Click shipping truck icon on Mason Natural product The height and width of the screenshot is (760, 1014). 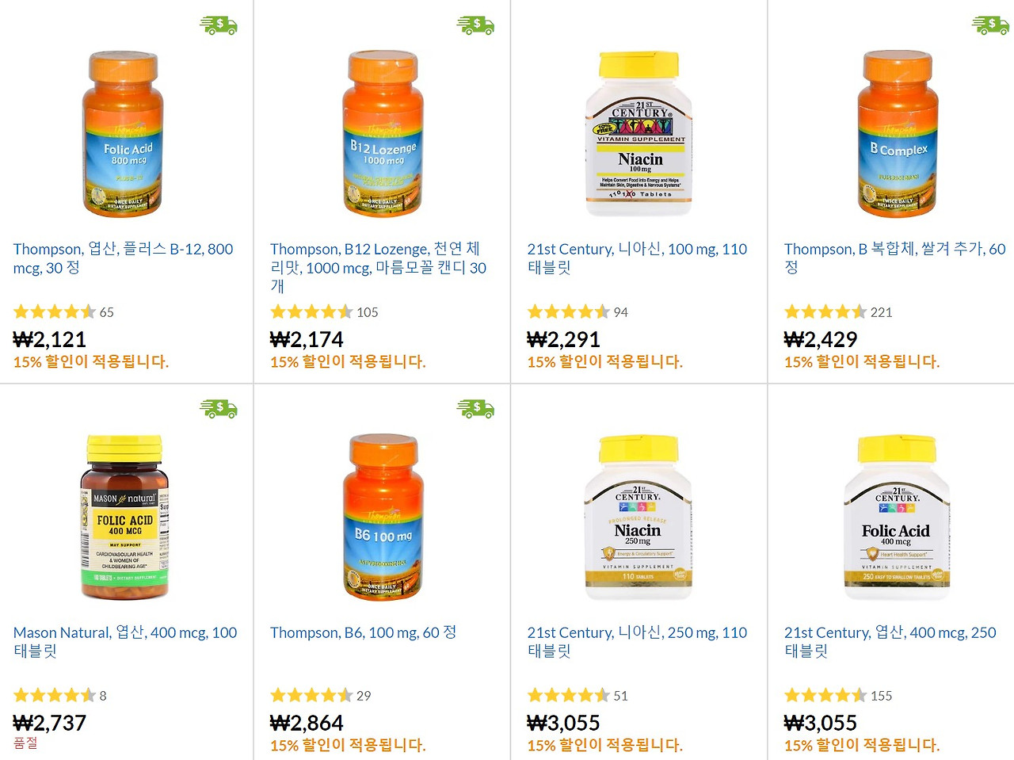[219, 409]
